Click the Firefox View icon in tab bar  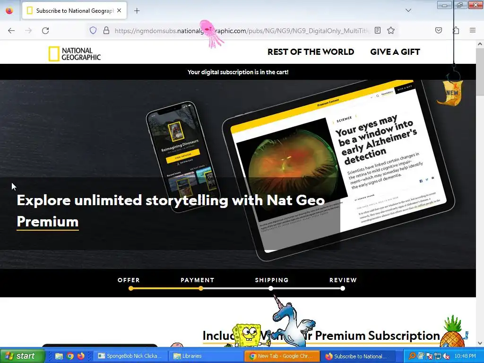[x=9, y=11]
